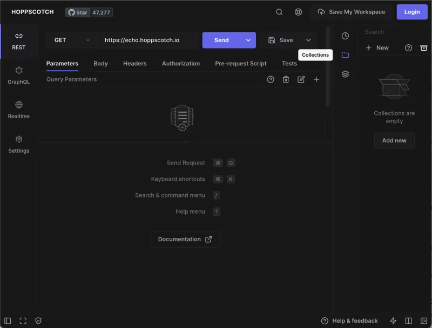Screen dimensions: 432x328
Task: Switch to the Authorization tab
Action: [180, 64]
